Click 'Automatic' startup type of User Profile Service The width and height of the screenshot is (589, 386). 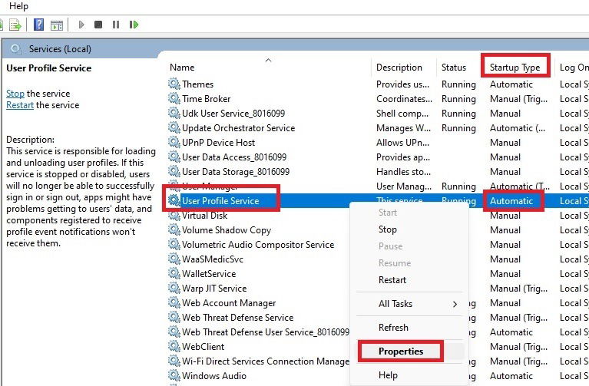click(x=511, y=201)
